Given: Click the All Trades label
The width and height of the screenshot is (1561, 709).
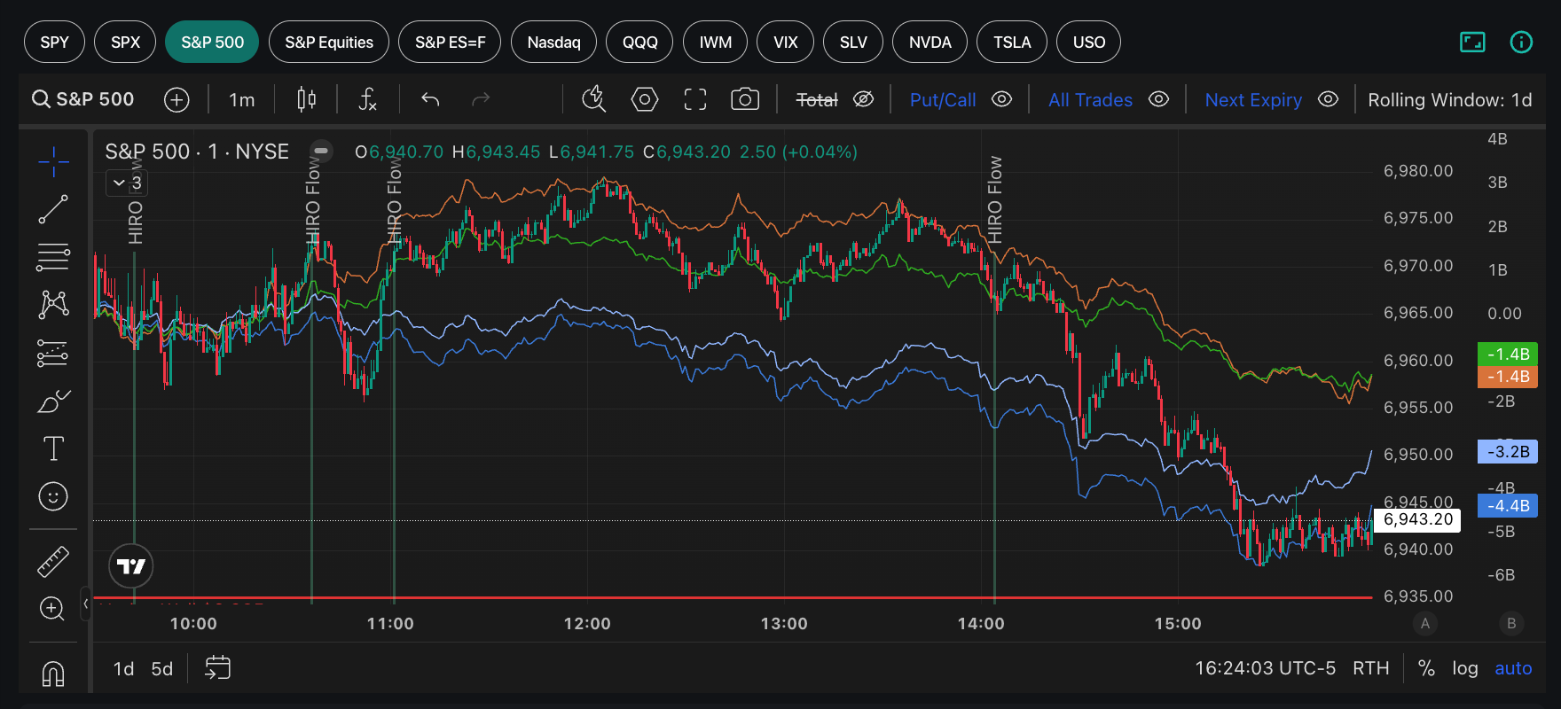Looking at the screenshot, I should pyautogui.click(x=1090, y=100).
